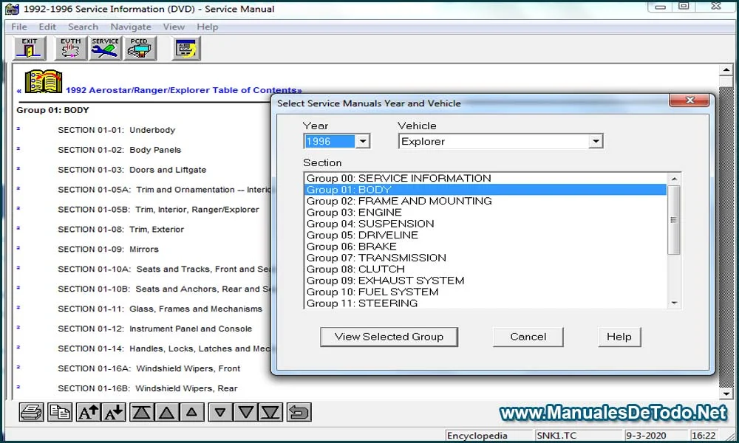Click the View Selected Group button
The width and height of the screenshot is (739, 443).
click(x=389, y=337)
